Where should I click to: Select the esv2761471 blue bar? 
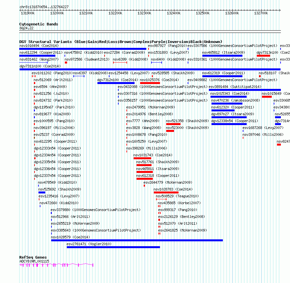[113, 247]
